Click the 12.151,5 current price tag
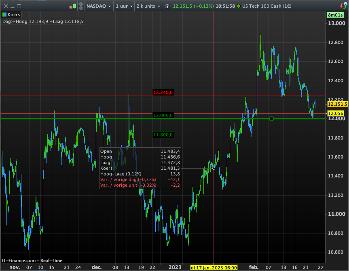Screen dimensions: 349x271 pos(337,104)
